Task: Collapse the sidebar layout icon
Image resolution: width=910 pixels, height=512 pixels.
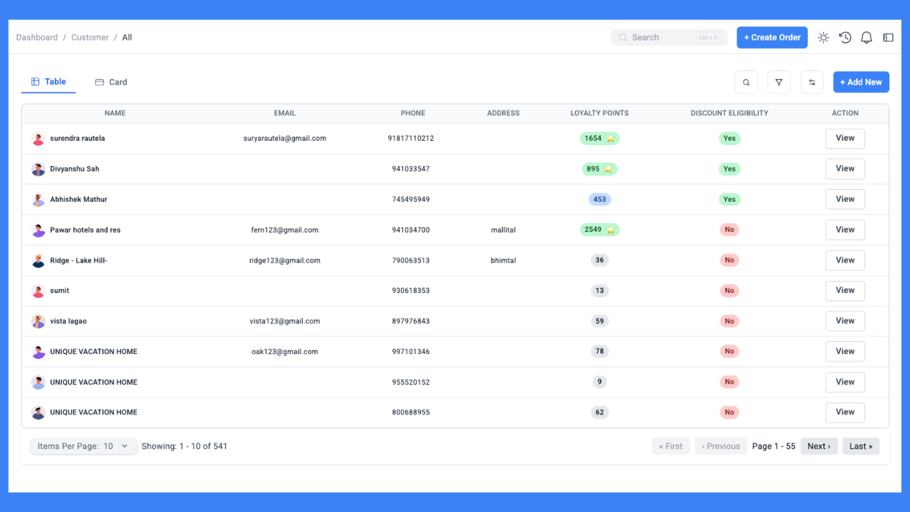Action: click(x=887, y=37)
